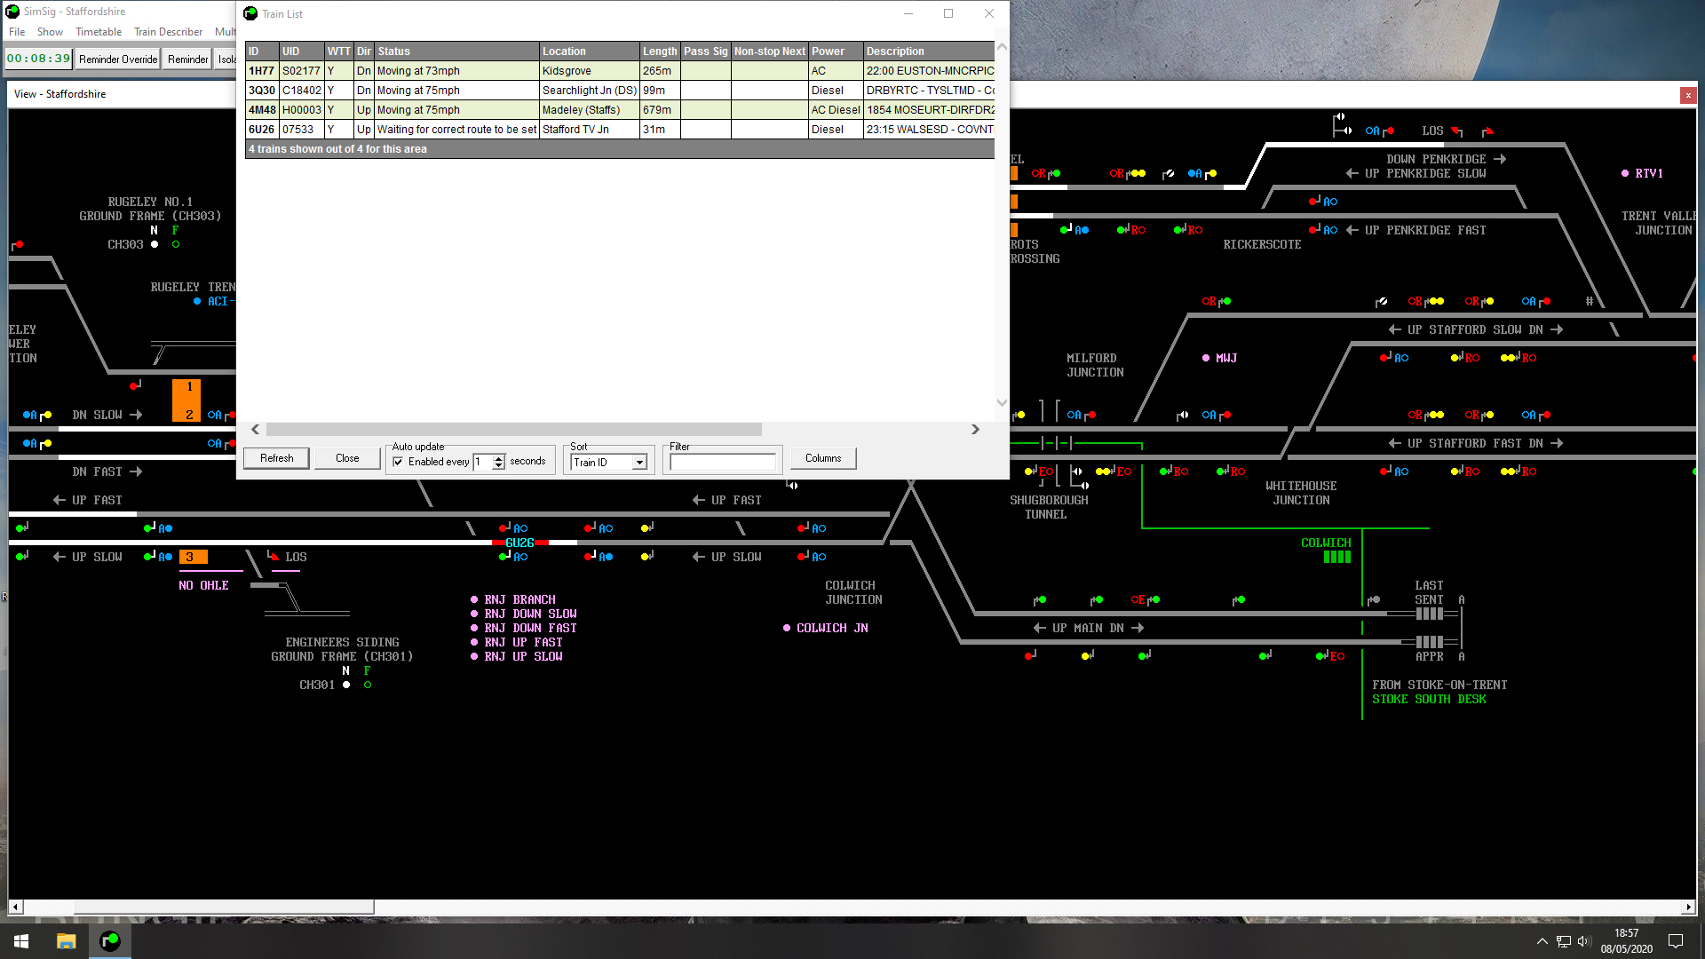
Task: Click the Reminder Override button
Action: [x=118, y=59]
